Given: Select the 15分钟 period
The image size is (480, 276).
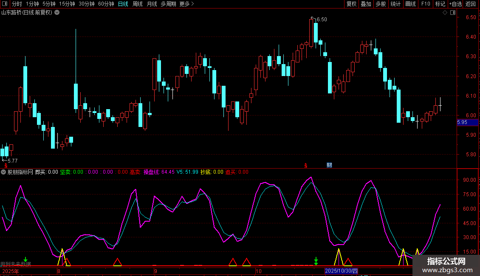Looking at the screenshot, I should tap(67, 4).
